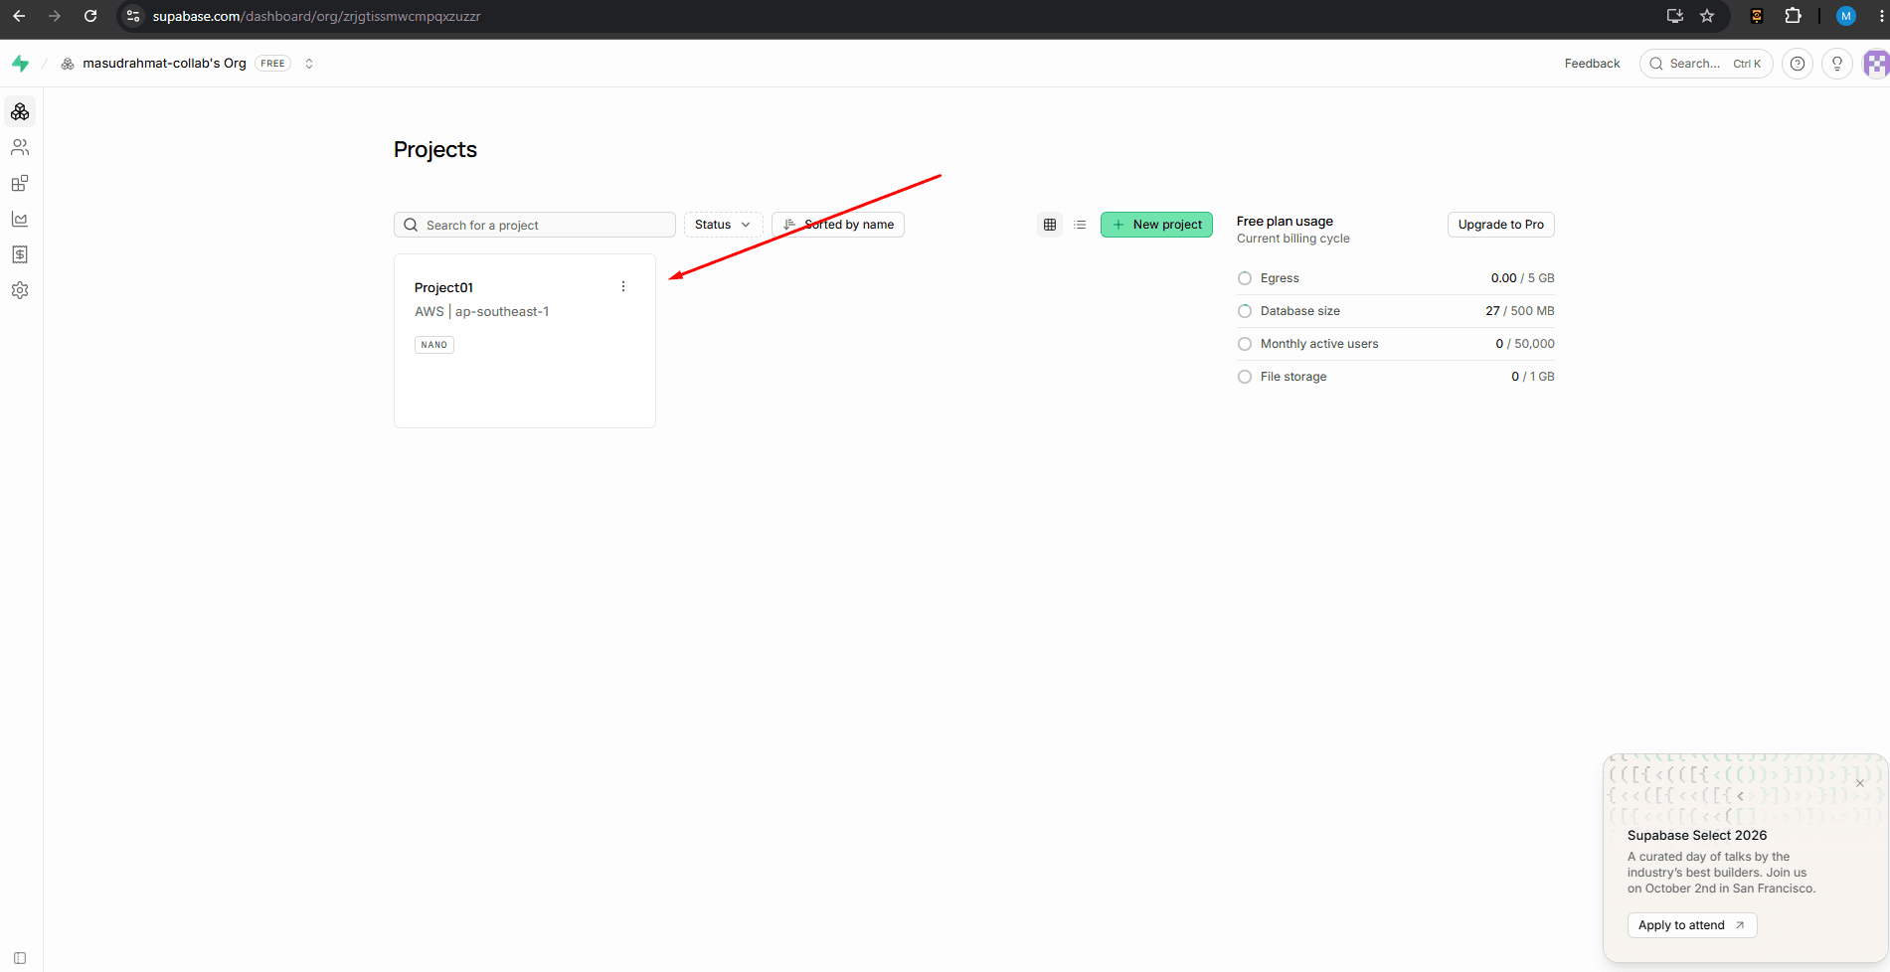Image resolution: width=1890 pixels, height=972 pixels.
Task: Open the Projects sidebar icon
Action: 20,111
